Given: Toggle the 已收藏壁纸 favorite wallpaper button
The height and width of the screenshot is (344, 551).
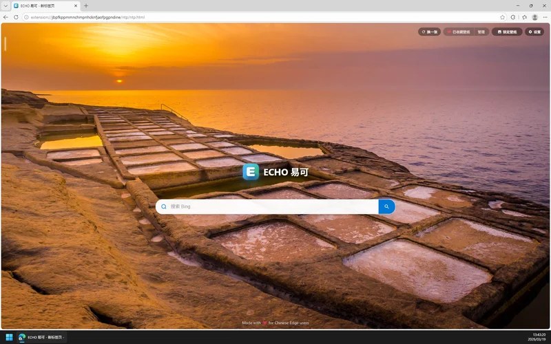Looking at the screenshot, I should coord(459,32).
